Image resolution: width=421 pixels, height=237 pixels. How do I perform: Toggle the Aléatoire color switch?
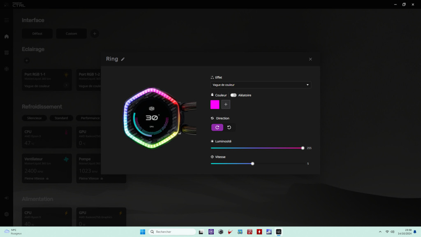coord(234,95)
